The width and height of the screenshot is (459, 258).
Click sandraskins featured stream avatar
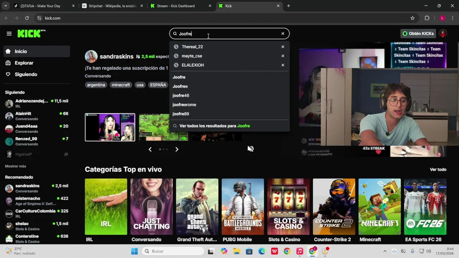(91, 57)
